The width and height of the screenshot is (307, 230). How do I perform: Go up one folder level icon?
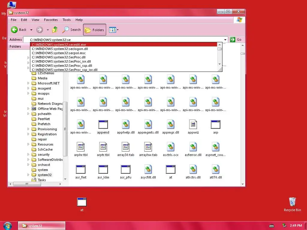point(55,30)
